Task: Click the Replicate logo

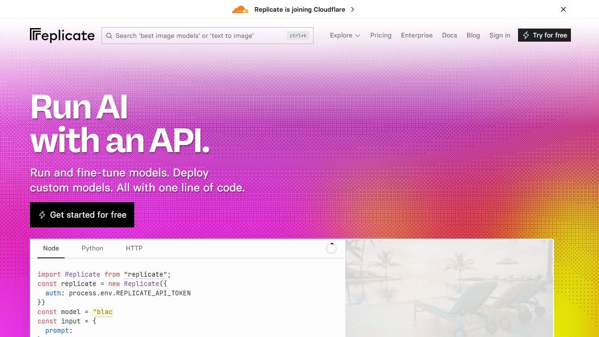Action: click(x=62, y=36)
